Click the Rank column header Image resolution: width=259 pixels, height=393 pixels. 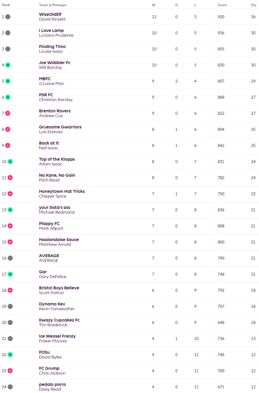(x=6, y=5)
